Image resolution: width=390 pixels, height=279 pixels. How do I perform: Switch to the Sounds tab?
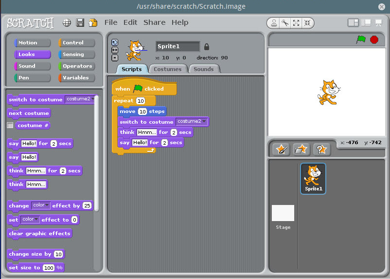tap(204, 69)
